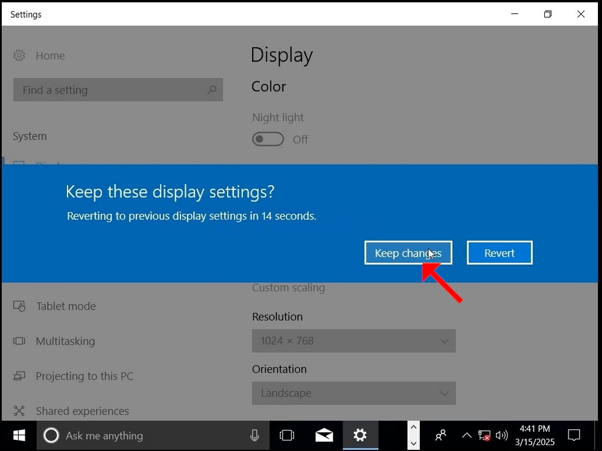Viewport: 602px width, 451px height.
Task: Click the Multitasking icon
Action: point(19,341)
